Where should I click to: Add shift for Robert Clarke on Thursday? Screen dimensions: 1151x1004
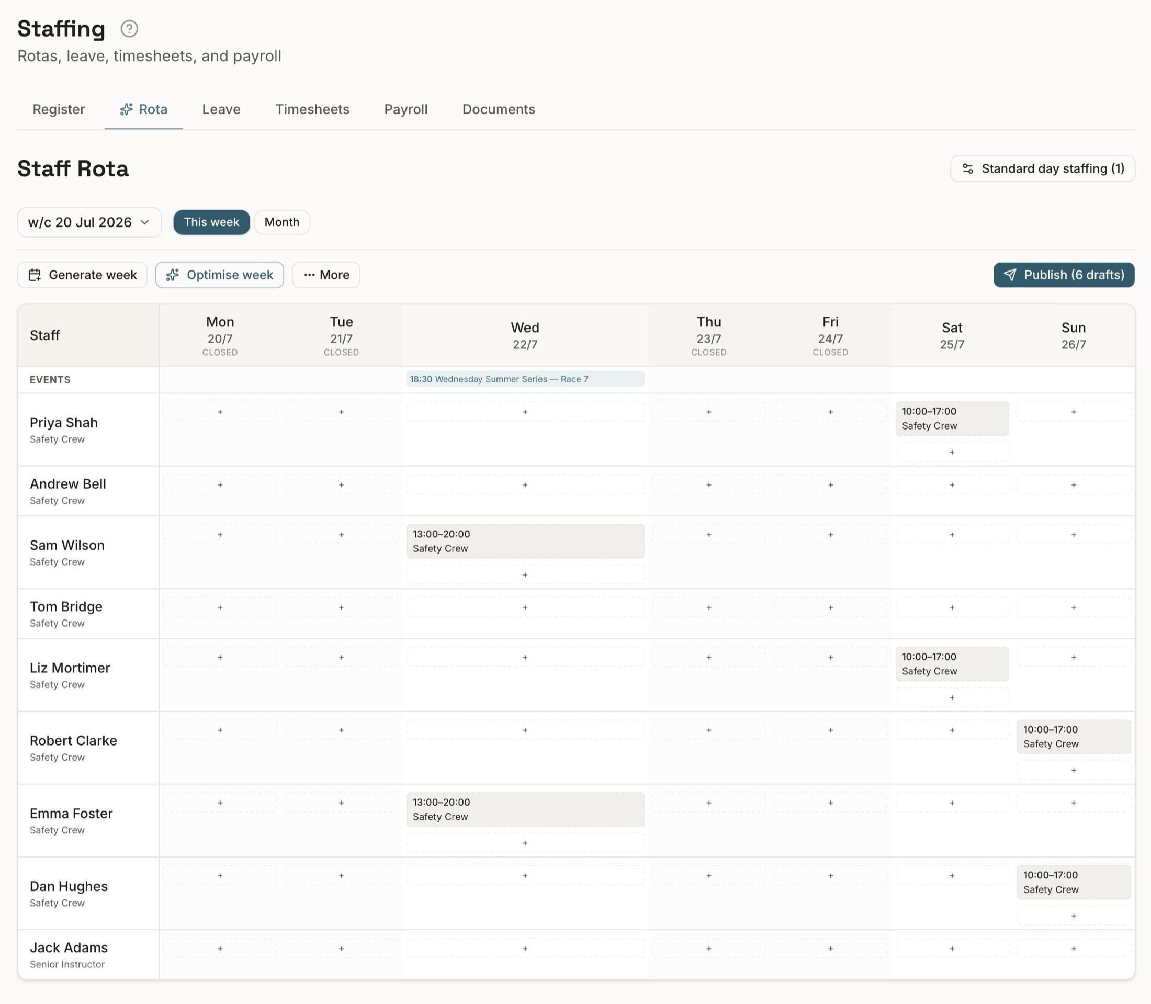[708, 730]
